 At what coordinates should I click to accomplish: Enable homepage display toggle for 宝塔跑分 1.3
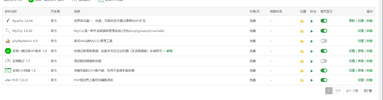[324, 61]
